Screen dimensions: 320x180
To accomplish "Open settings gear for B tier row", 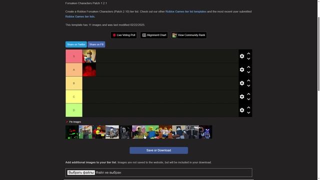I will [242, 83].
